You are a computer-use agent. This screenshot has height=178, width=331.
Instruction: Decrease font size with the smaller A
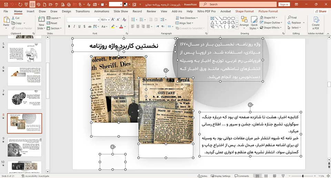(x=118, y=20)
